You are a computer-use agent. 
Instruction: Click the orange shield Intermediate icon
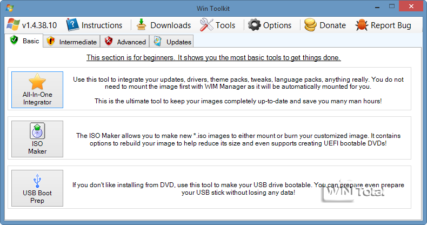pos(51,42)
